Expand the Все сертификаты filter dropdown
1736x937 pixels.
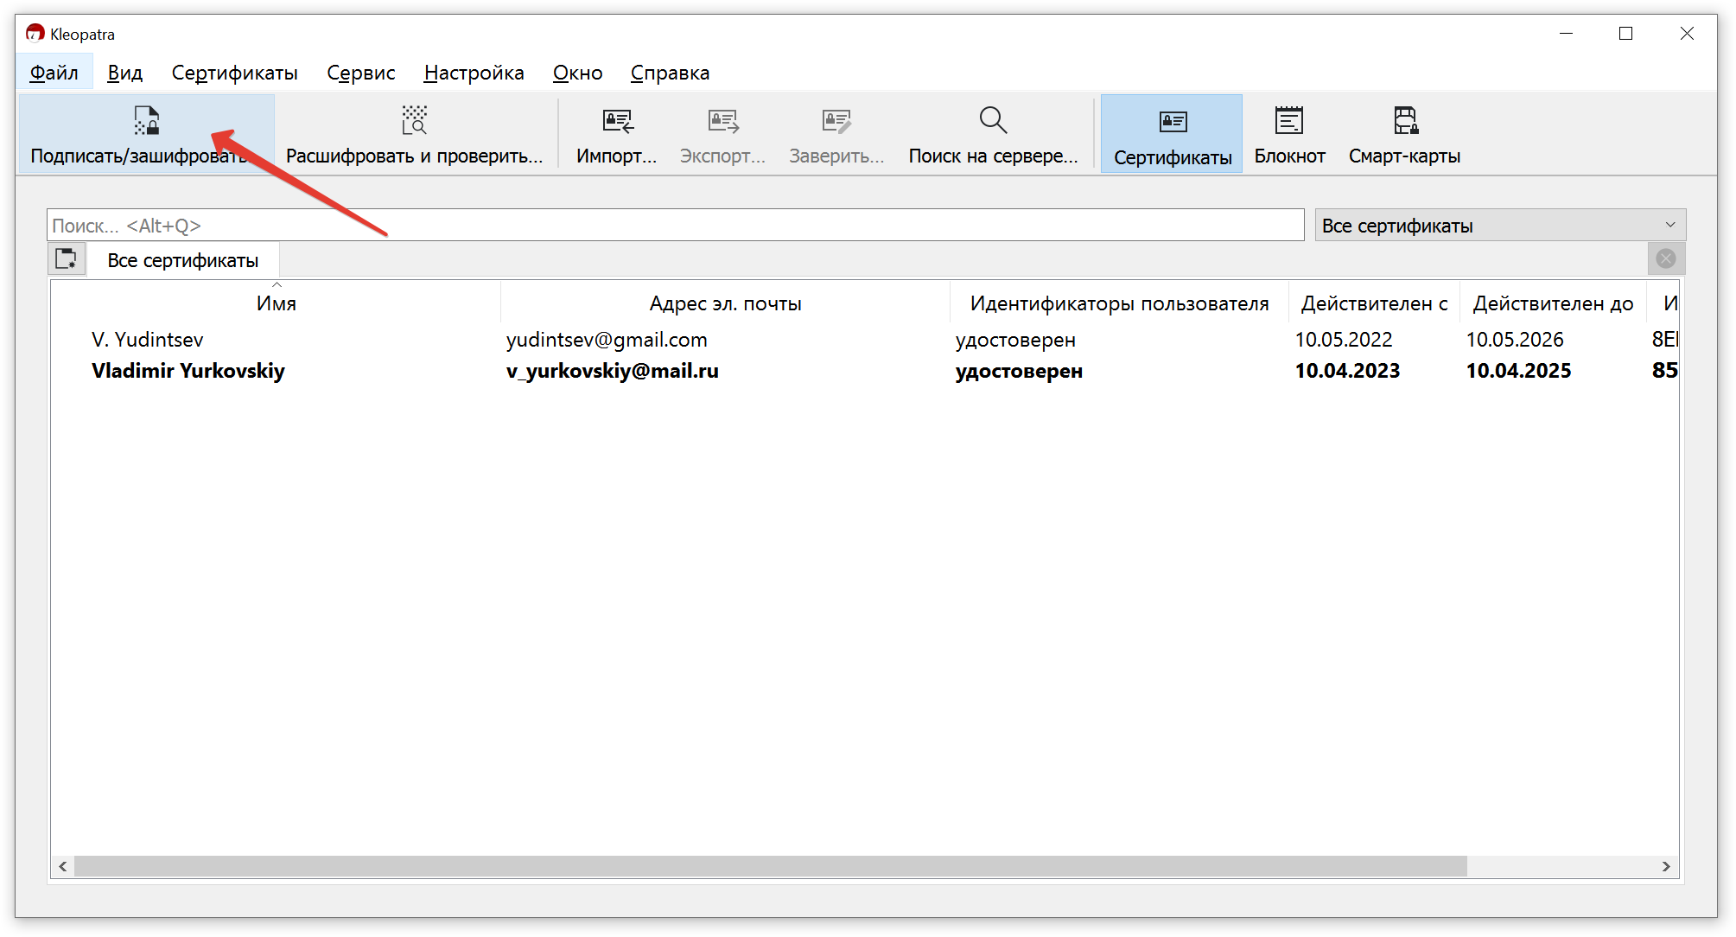point(1499,226)
